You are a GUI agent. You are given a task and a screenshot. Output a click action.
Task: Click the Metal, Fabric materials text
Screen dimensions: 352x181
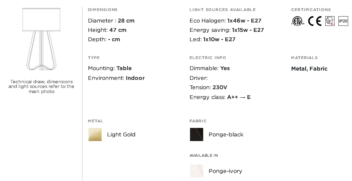pos(309,69)
